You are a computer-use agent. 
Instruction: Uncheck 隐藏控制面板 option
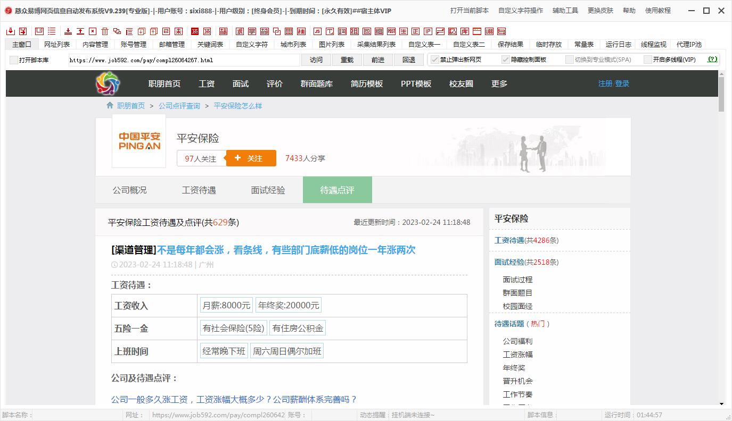506,60
